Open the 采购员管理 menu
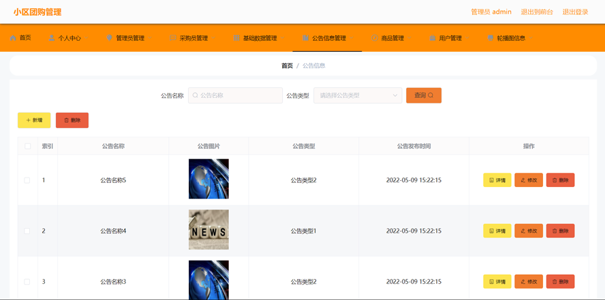 193,37
